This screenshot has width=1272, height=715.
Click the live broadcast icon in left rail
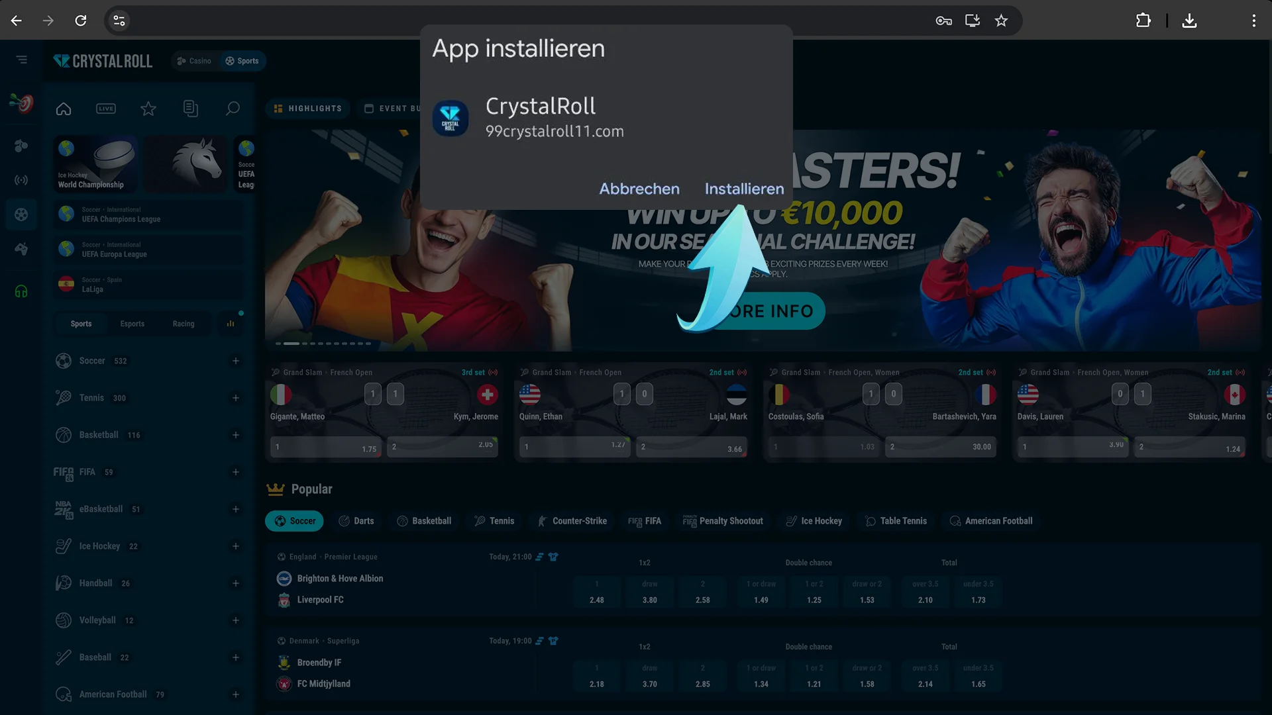click(21, 180)
